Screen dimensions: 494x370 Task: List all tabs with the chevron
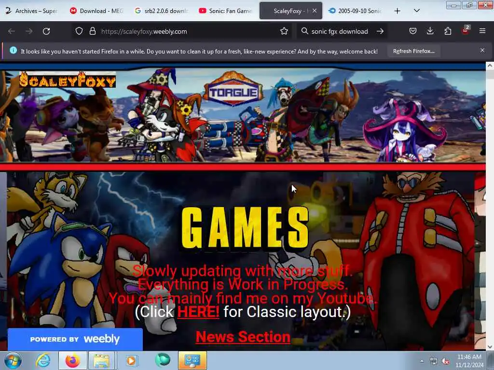[416, 11]
